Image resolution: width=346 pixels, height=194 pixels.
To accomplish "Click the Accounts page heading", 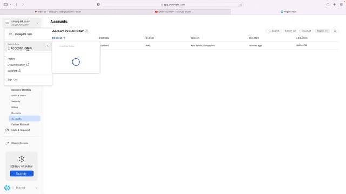I will click(x=59, y=22).
